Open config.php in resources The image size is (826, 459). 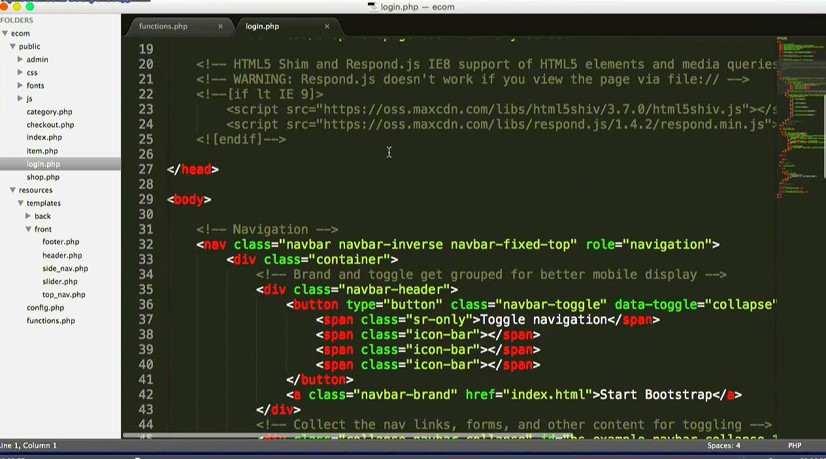click(x=45, y=308)
